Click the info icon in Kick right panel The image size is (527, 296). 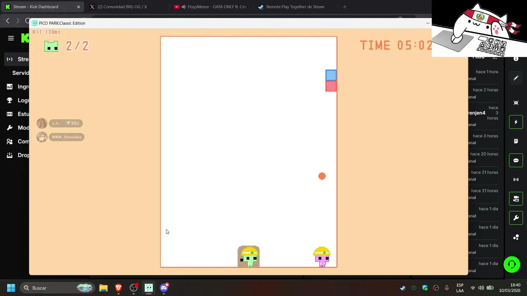pos(516,59)
